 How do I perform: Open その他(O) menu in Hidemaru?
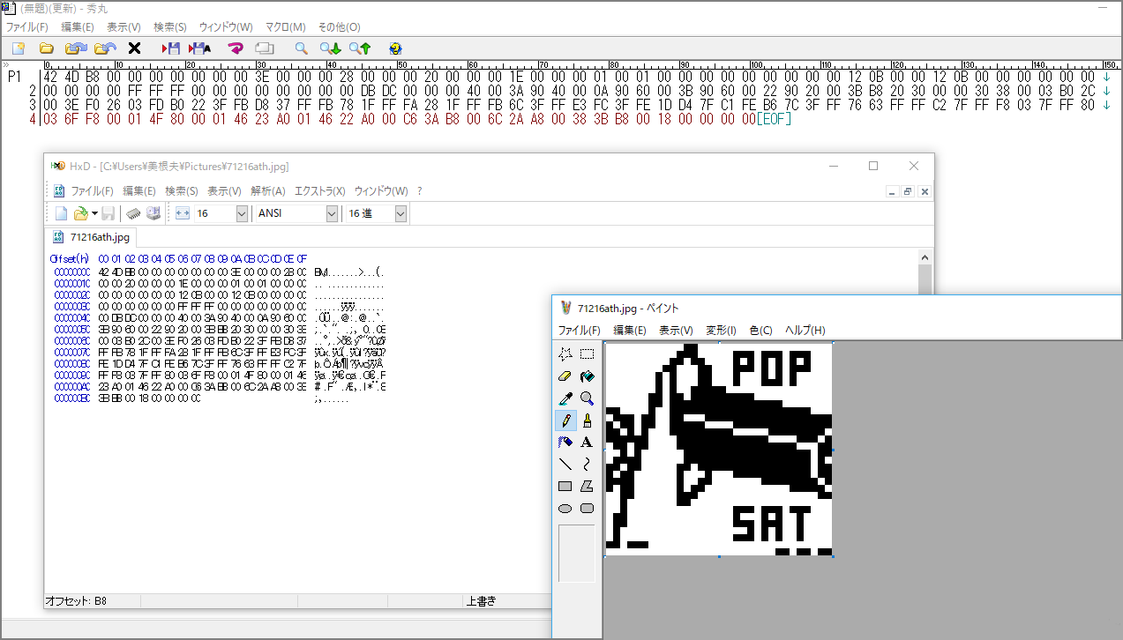(339, 27)
